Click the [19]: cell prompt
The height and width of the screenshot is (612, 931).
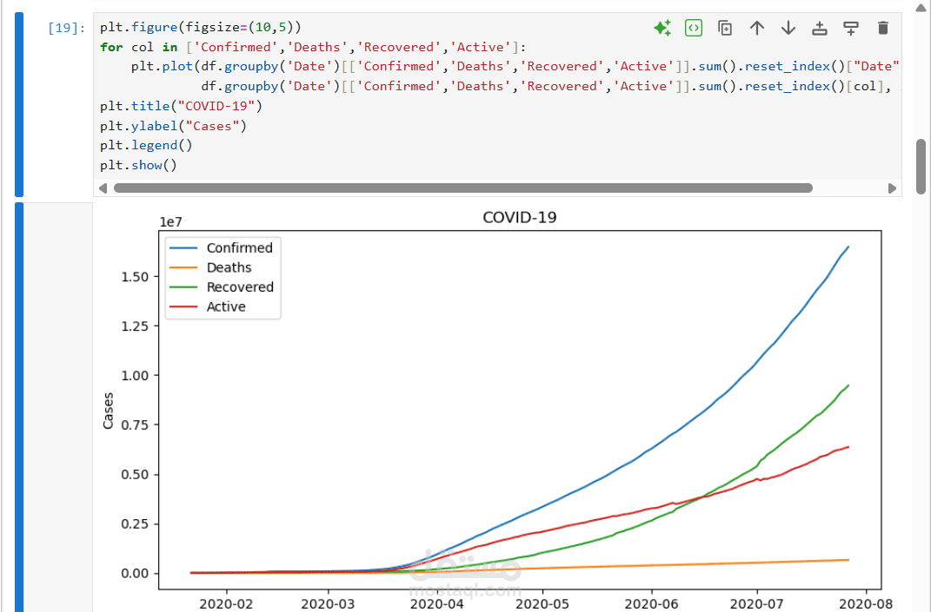tap(66, 28)
